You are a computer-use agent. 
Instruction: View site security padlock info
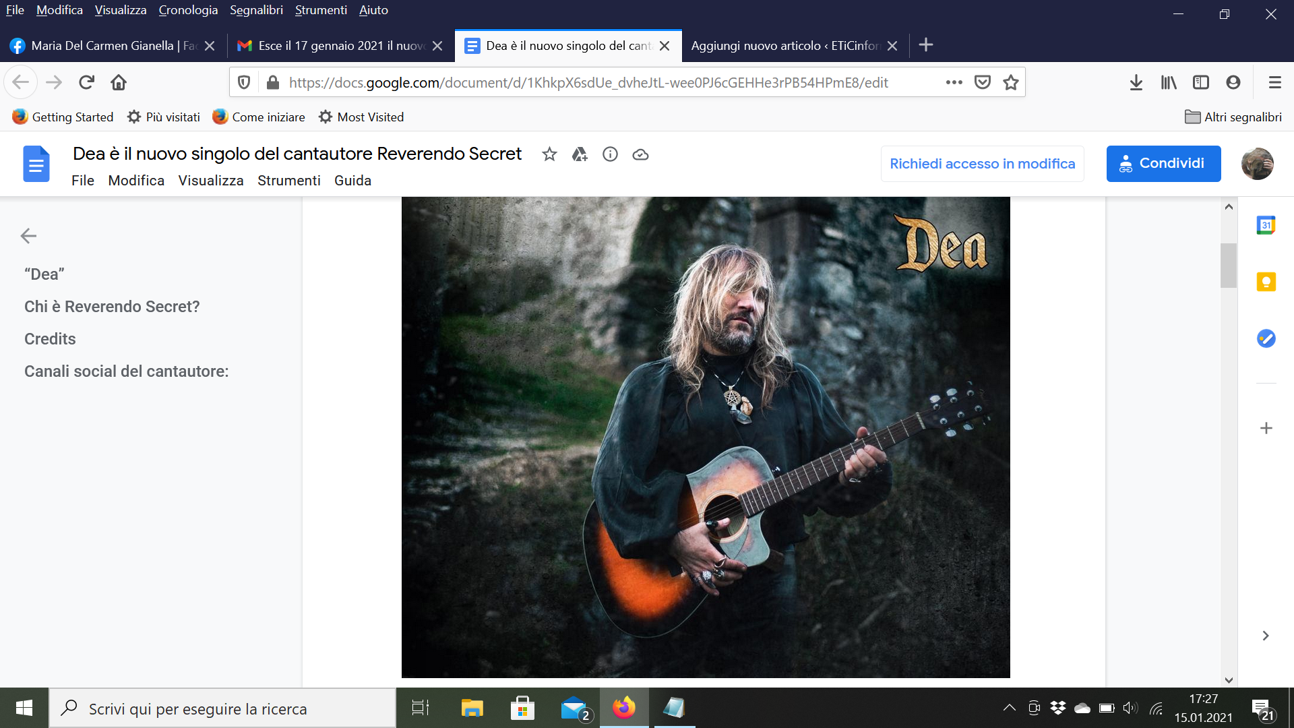point(272,82)
